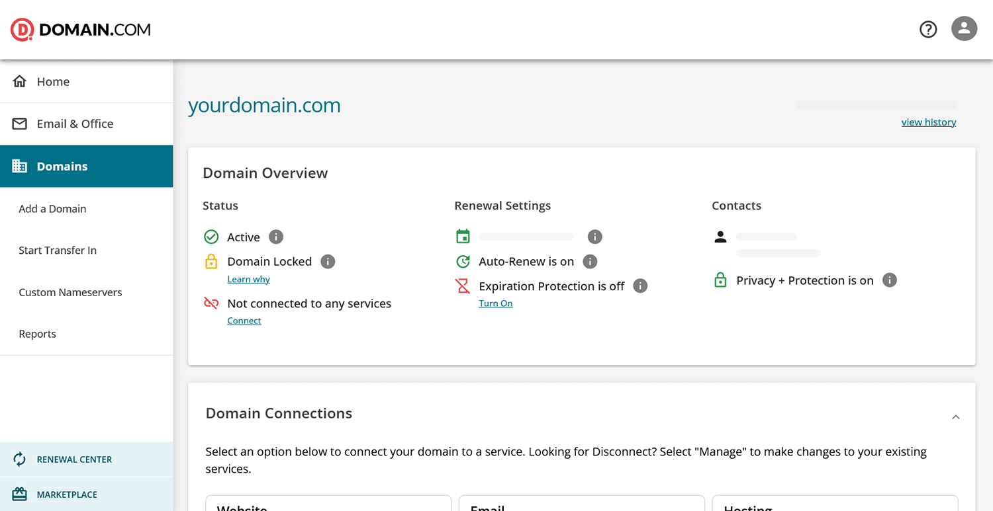Viewport: 993px width, 511px height.
Task: Click the yourdomain.com heading
Action: [x=264, y=105]
